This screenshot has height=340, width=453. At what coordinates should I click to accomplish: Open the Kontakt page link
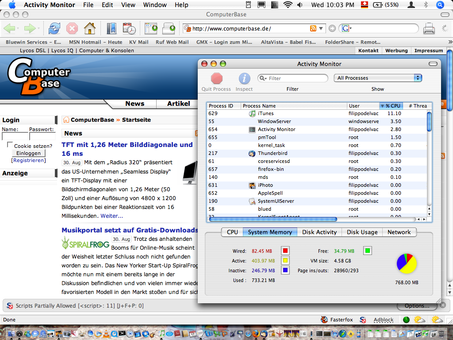tap(368, 50)
